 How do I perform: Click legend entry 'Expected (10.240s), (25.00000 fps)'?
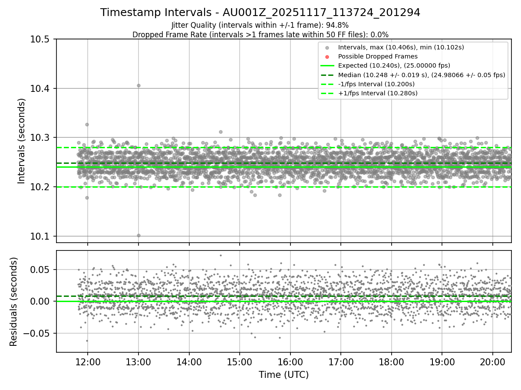coord(386,65)
